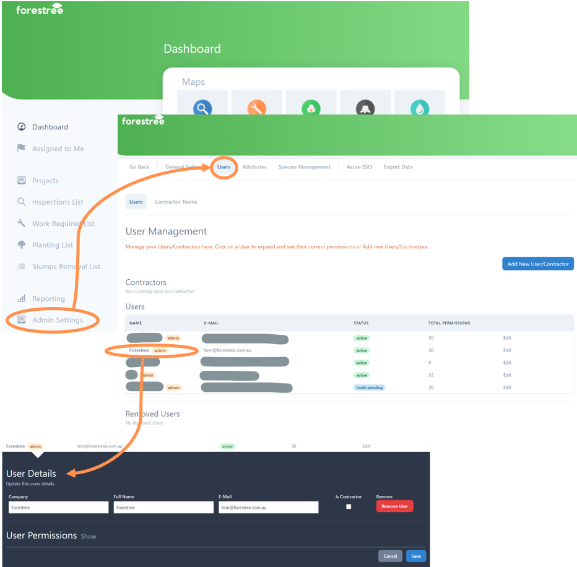Click the Stumps Removal List icon
The height and width of the screenshot is (567, 577).
(20, 266)
